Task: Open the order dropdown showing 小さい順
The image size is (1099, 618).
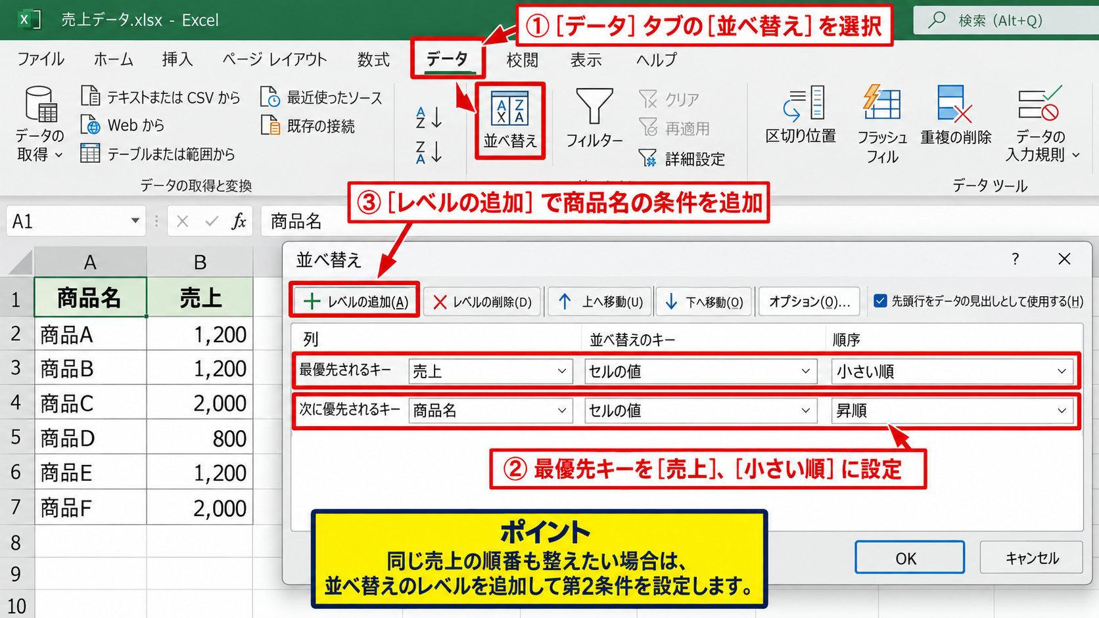Action: [952, 371]
